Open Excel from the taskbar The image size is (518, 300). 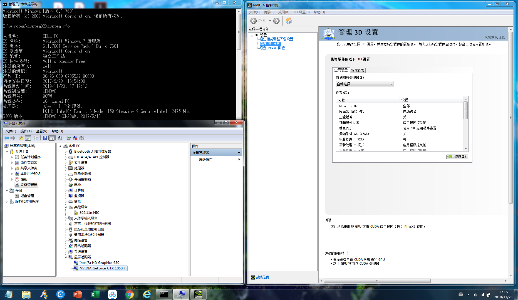tap(95, 294)
